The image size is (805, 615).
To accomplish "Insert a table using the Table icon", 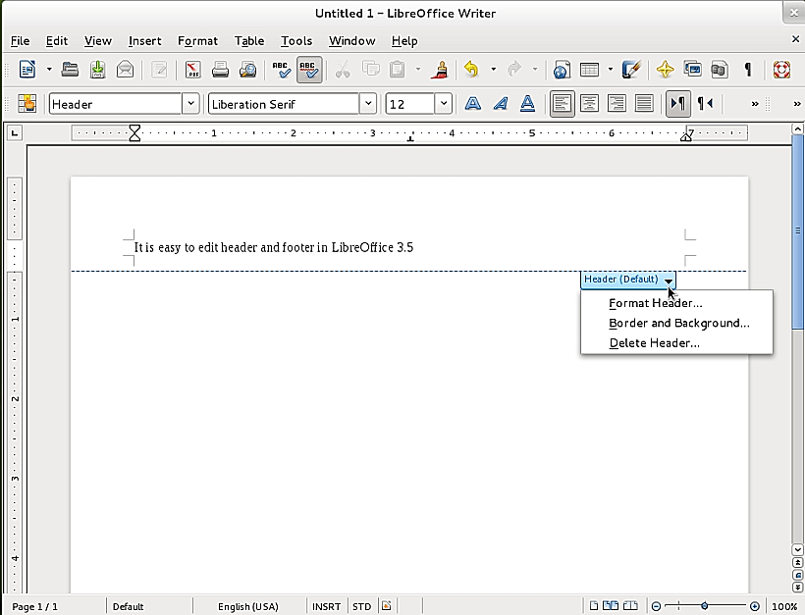I will coord(590,70).
